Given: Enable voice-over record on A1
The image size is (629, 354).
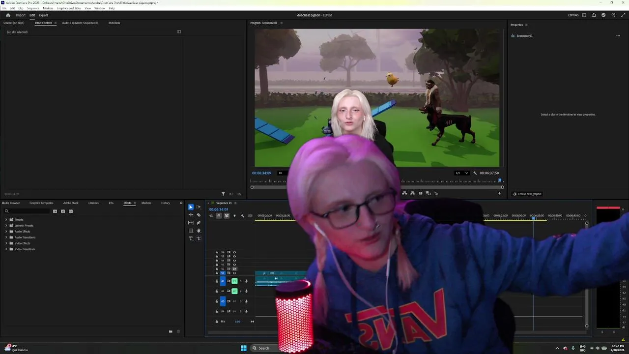Looking at the screenshot, I should pos(246,281).
